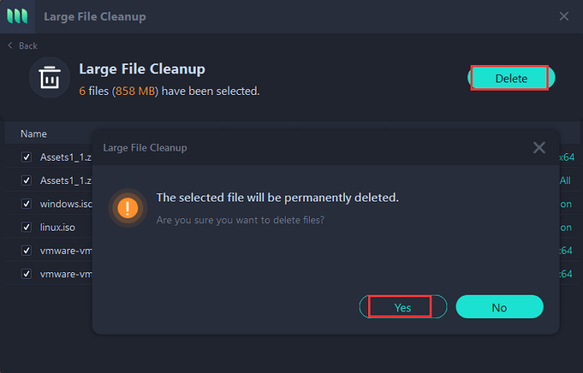Click the app logo icon in title bar

18,16
